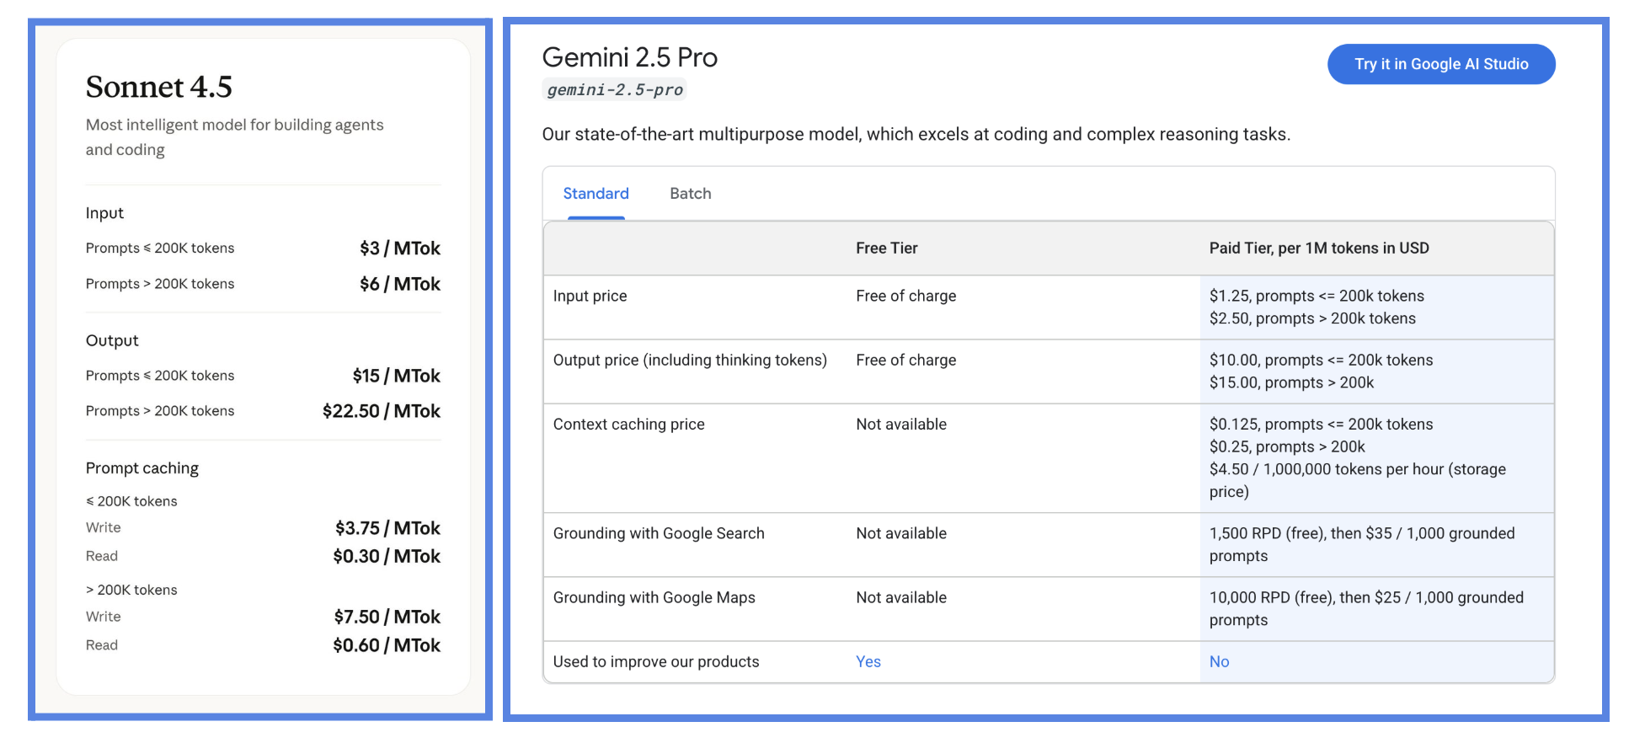Viewport: 1629px width, 743px height.
Task: Select the Free Tier column header
Action: (x=886, y=248)
